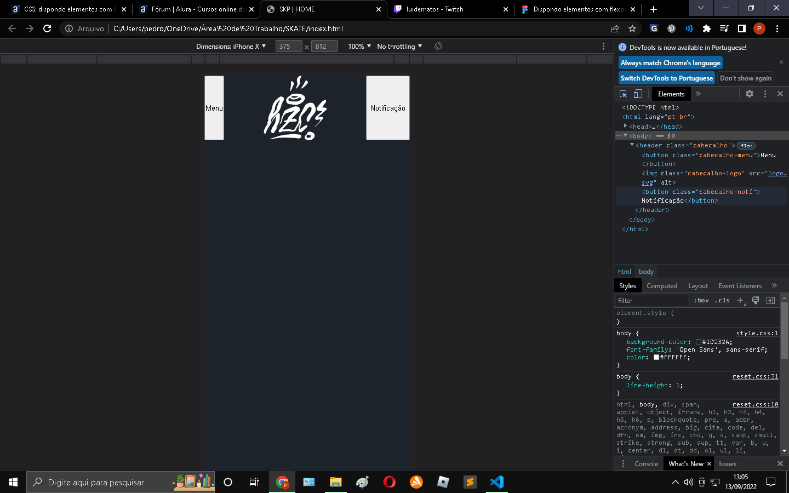The width and height of the screenshot is (789, 493).
Task: Click the Notificação button in the page
Action: click(388, 108)
